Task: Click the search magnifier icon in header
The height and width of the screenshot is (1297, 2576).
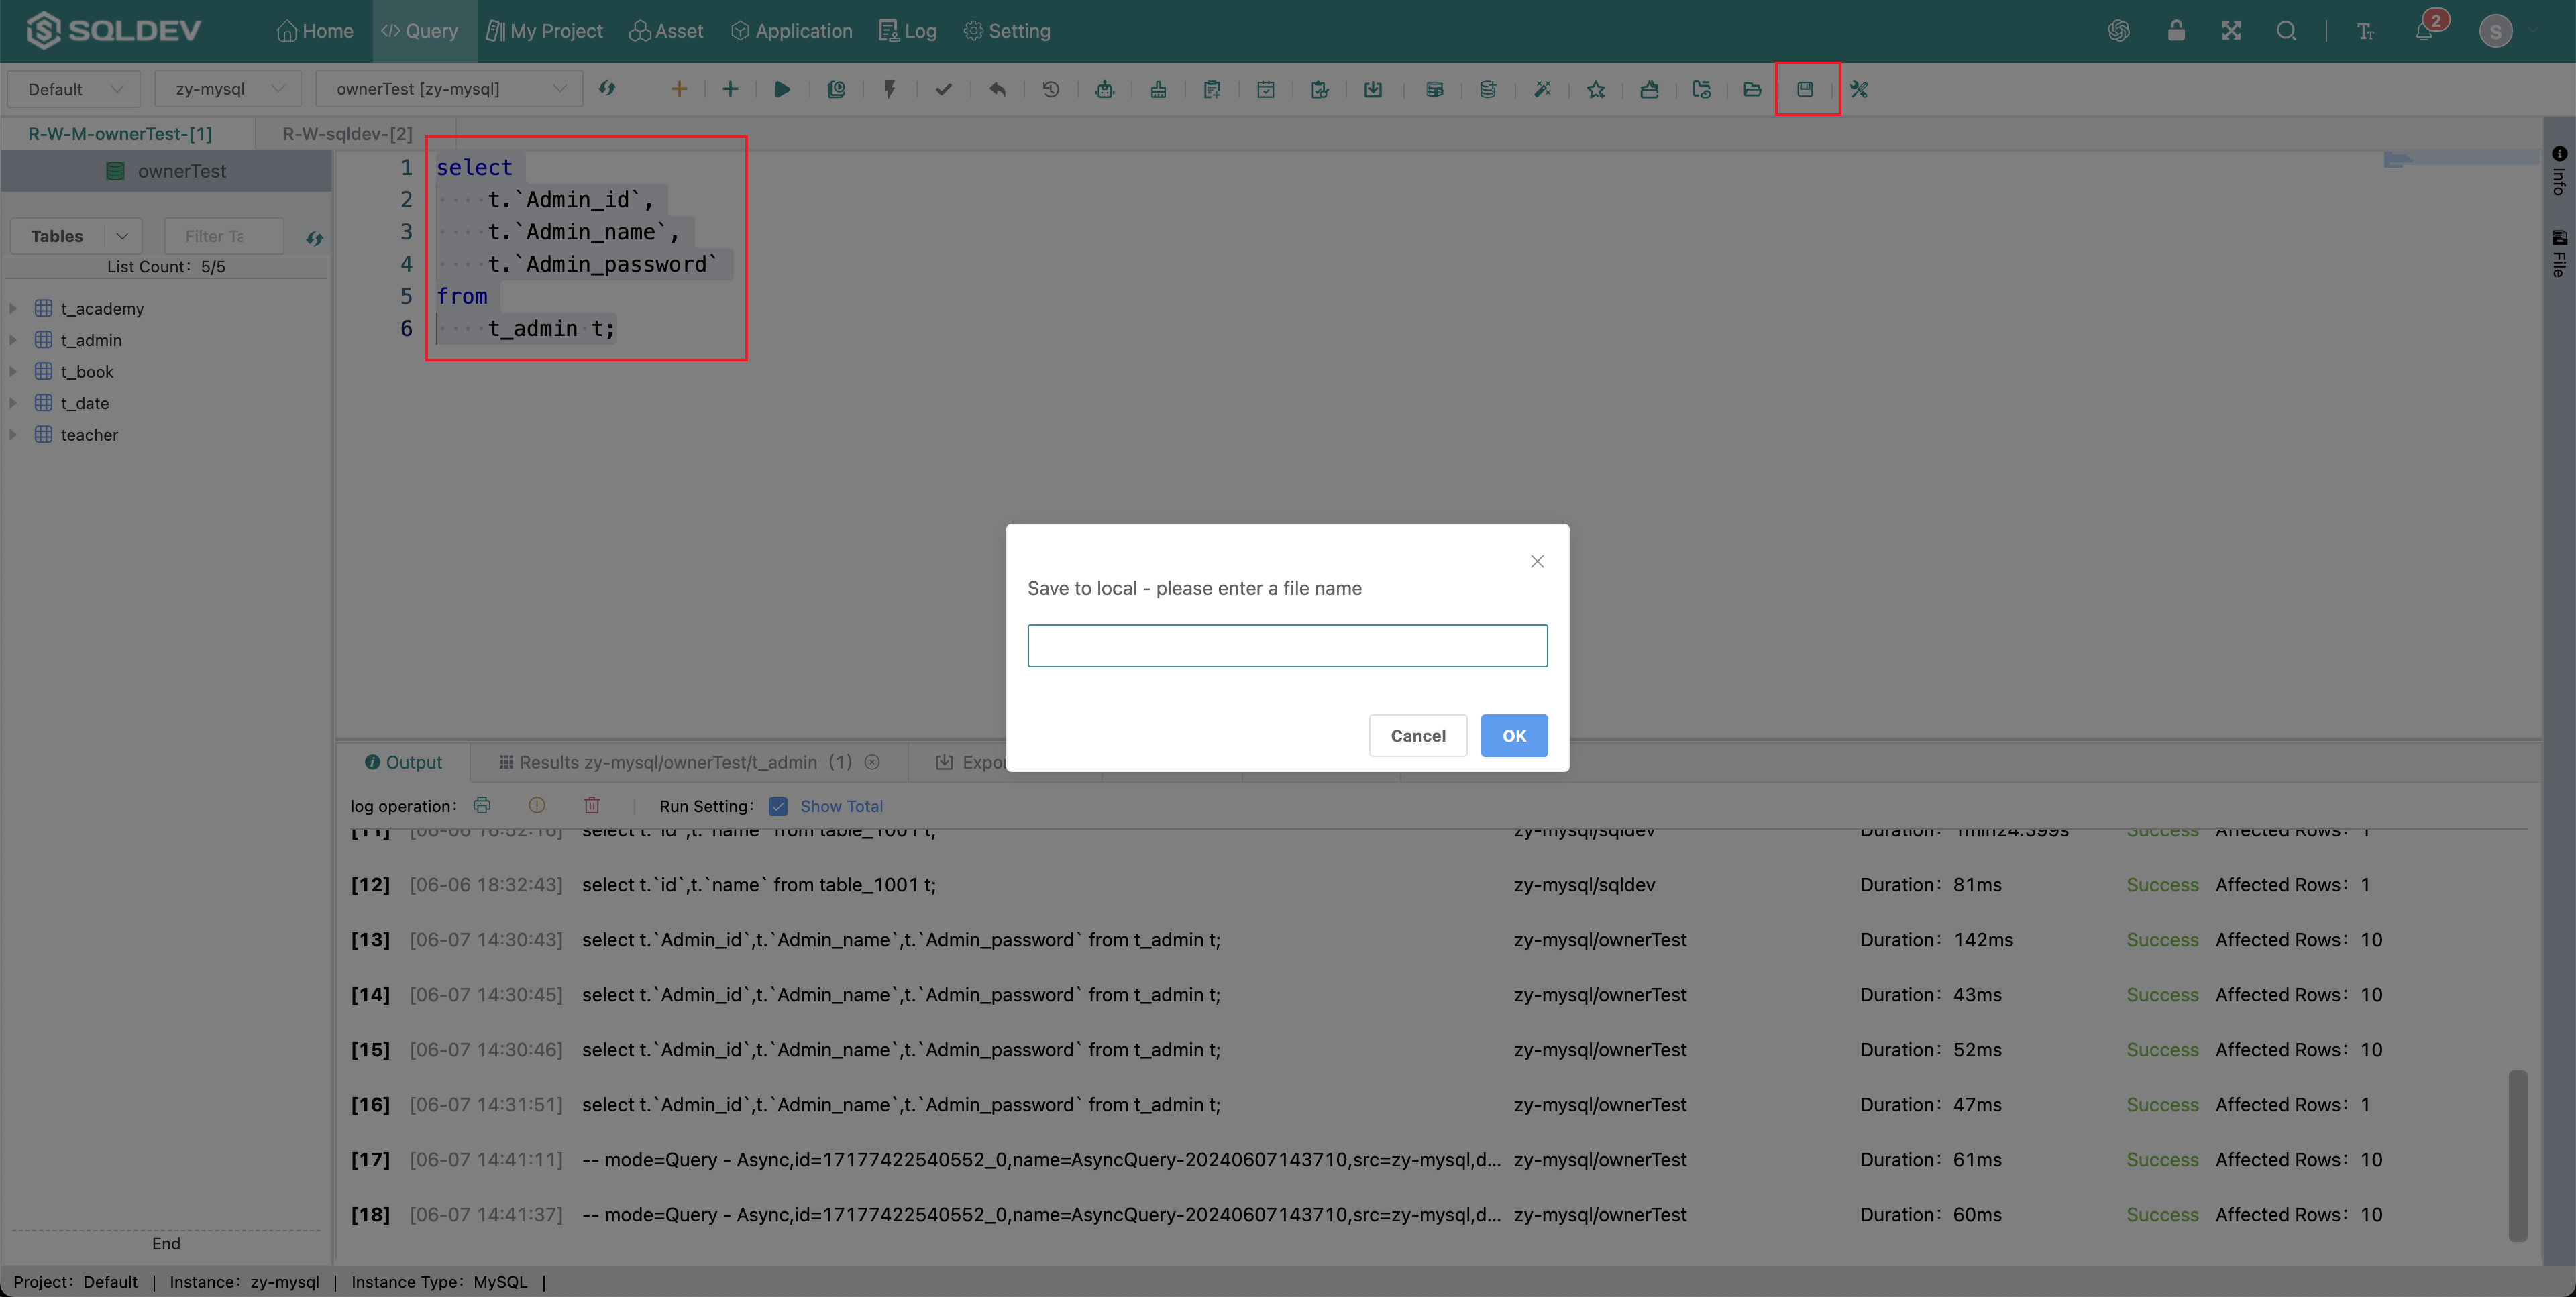Action: (x=2286, y=31)
